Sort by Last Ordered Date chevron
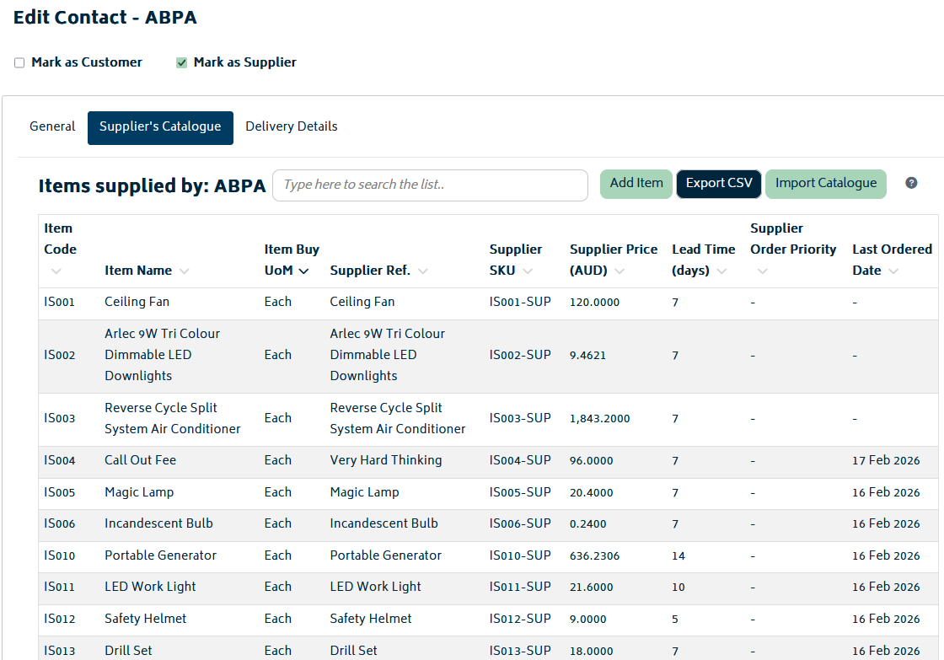This screenshot has height=660, width=944. click(893, 271)
